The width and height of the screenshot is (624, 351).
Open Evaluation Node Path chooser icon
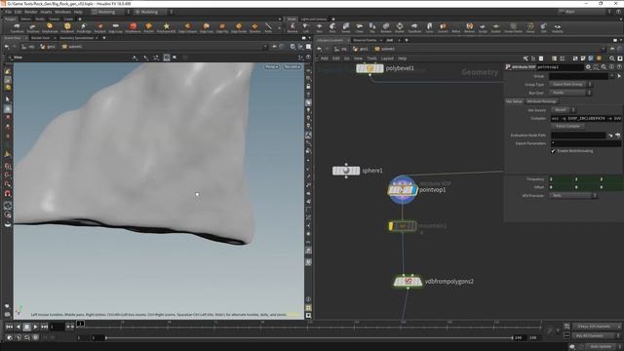[617, 136]
